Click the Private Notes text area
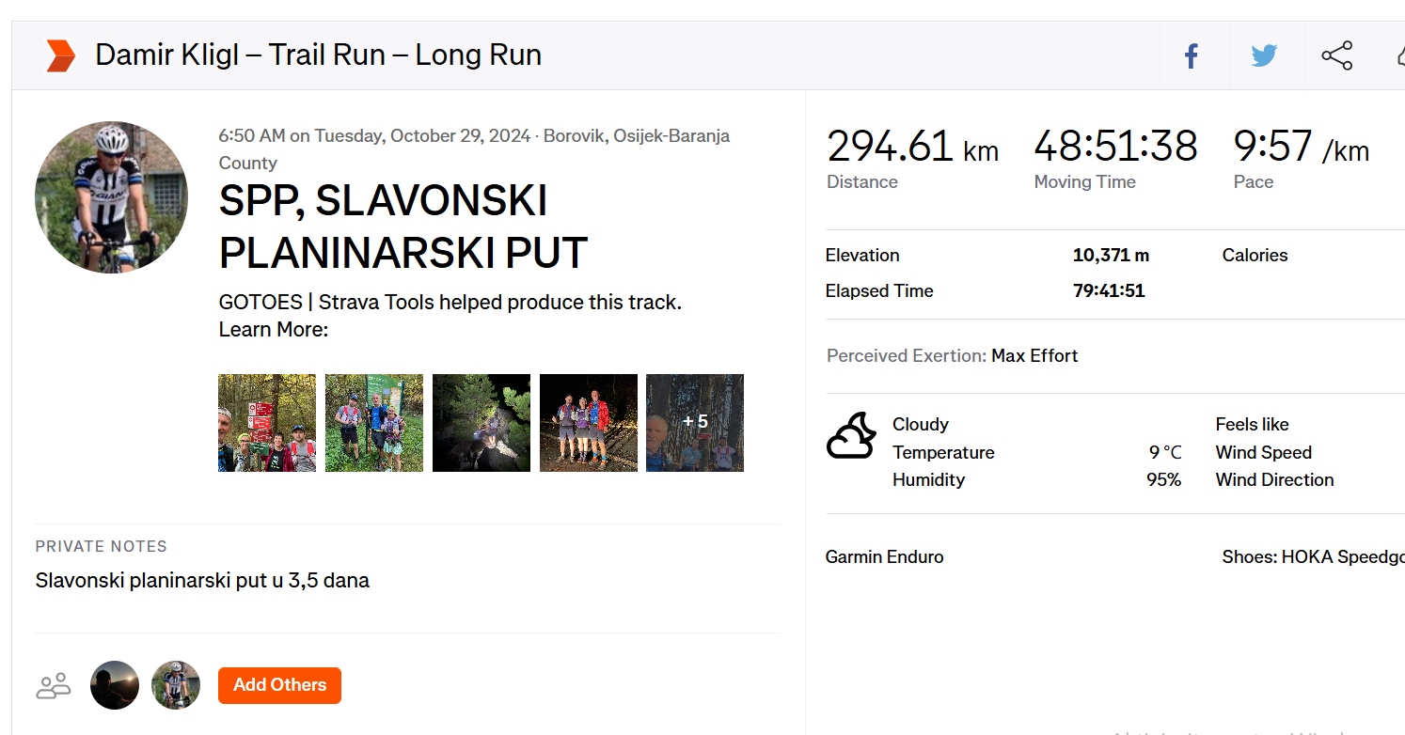The image size is (1405, 735). (202, 581)
